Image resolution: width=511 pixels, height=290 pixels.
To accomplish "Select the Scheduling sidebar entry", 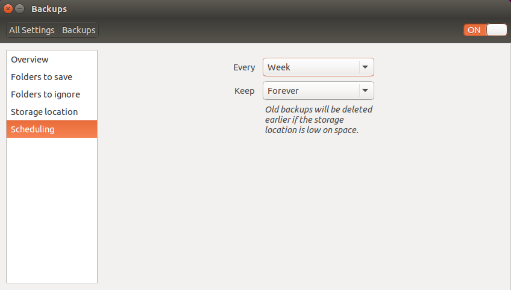I will point(52,129).
